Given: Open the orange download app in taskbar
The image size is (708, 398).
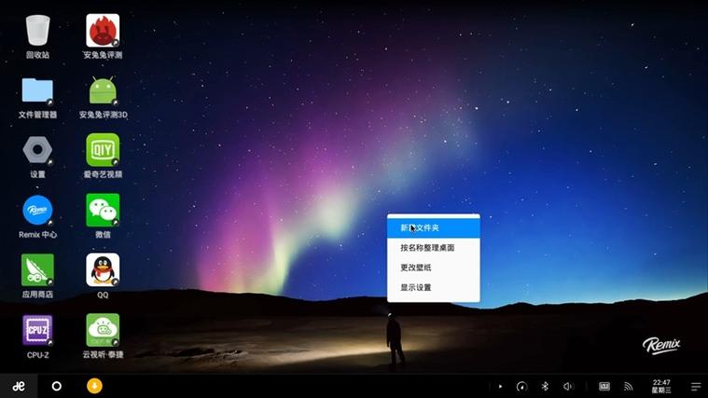Looking at the screenshot, I should 94,386.
